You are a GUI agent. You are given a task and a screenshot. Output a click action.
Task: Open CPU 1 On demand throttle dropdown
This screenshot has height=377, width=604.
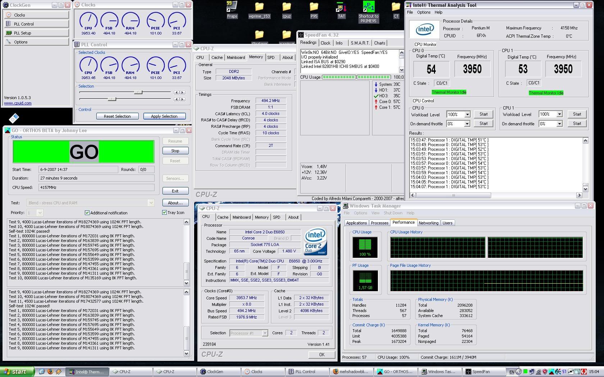pos(559,124)
